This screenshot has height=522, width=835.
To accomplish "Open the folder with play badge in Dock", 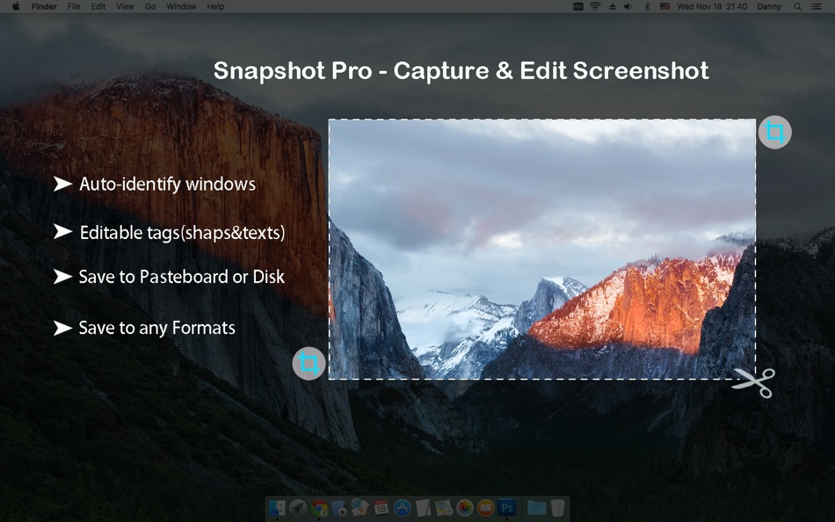I will [339, 508].
